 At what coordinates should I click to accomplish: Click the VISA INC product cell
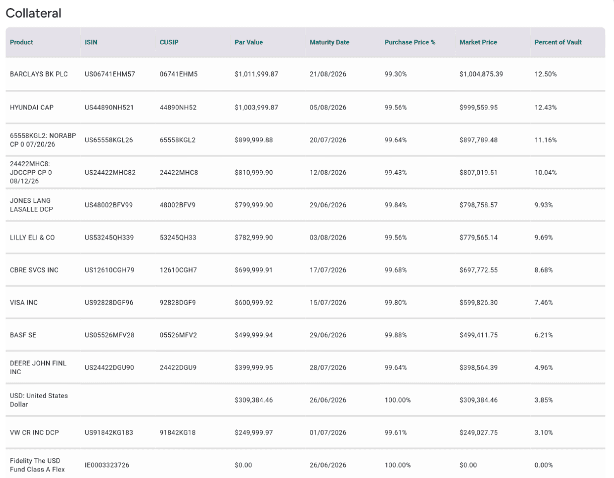(24, 303)
